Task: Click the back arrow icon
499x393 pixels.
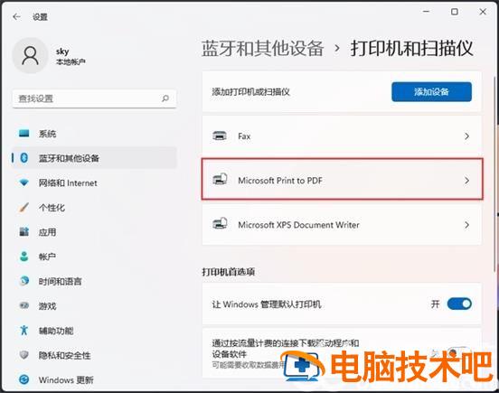Action: [16, 16]
